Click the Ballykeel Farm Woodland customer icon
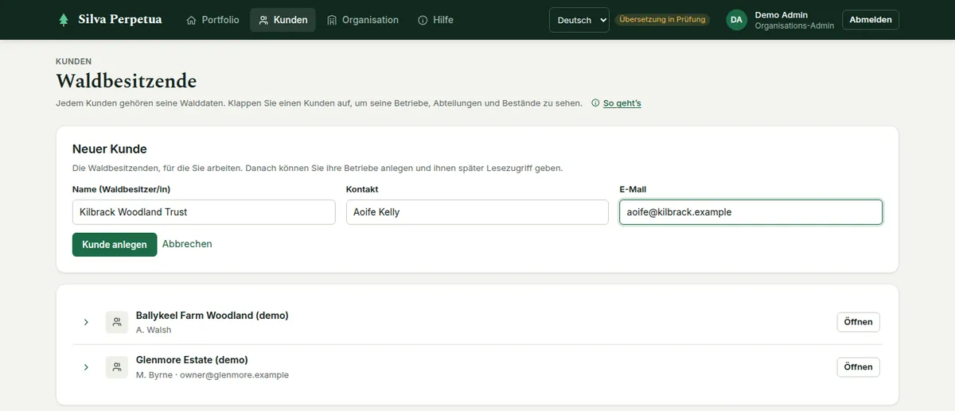955x411 pixels. click(117, 322)
